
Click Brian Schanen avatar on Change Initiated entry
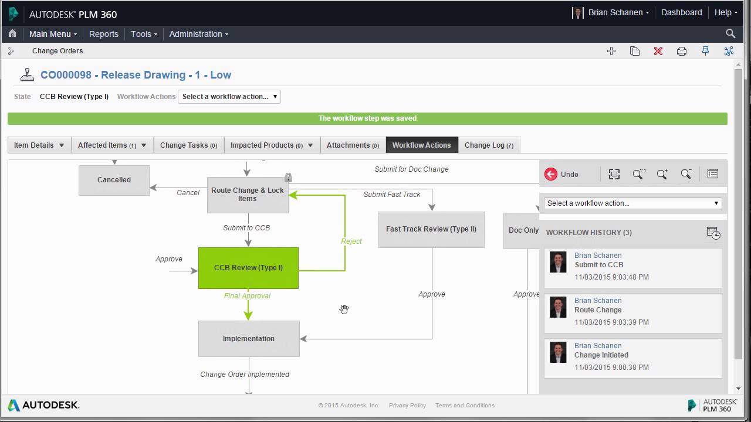[x=558, y=352]
